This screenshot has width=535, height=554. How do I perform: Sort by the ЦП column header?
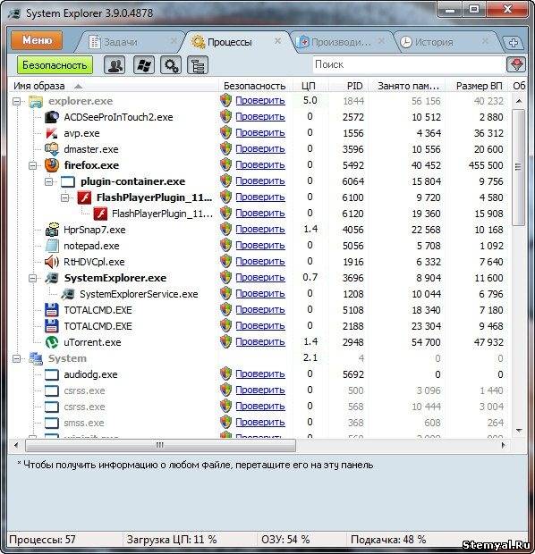click(308, 86)
